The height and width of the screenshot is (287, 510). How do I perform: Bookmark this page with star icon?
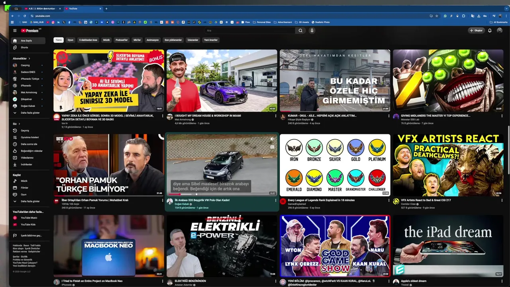(437, 16)
